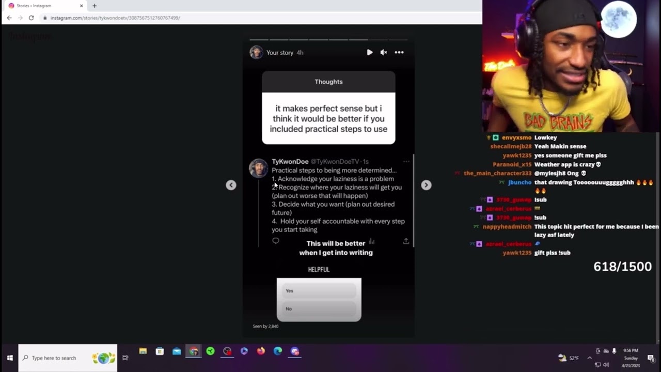The height and width of the screenshot is (372, 661).
Task: Open the notification center
Action: 651,358
